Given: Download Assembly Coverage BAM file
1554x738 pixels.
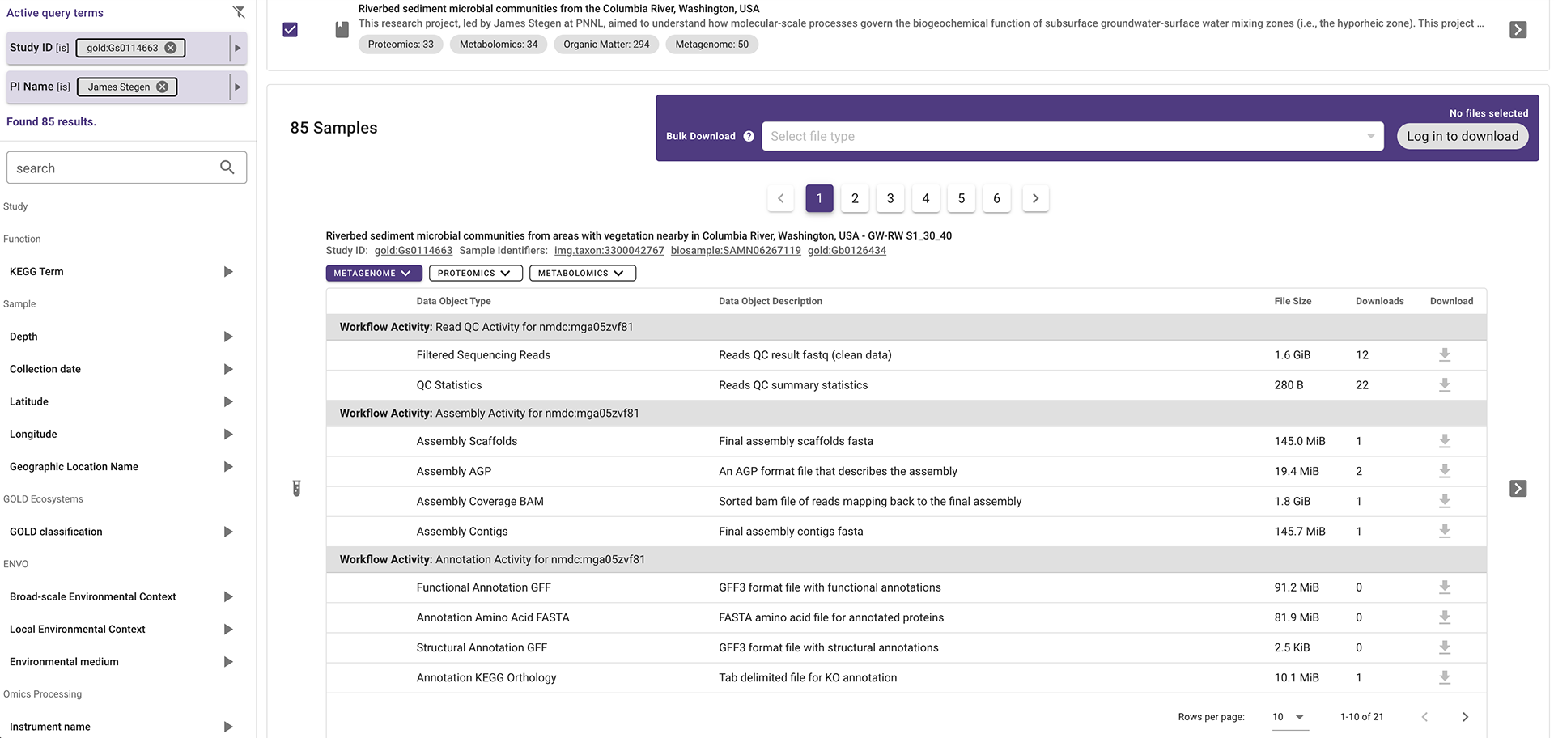Looking at the screenshot, I should tap(1445, 501).
